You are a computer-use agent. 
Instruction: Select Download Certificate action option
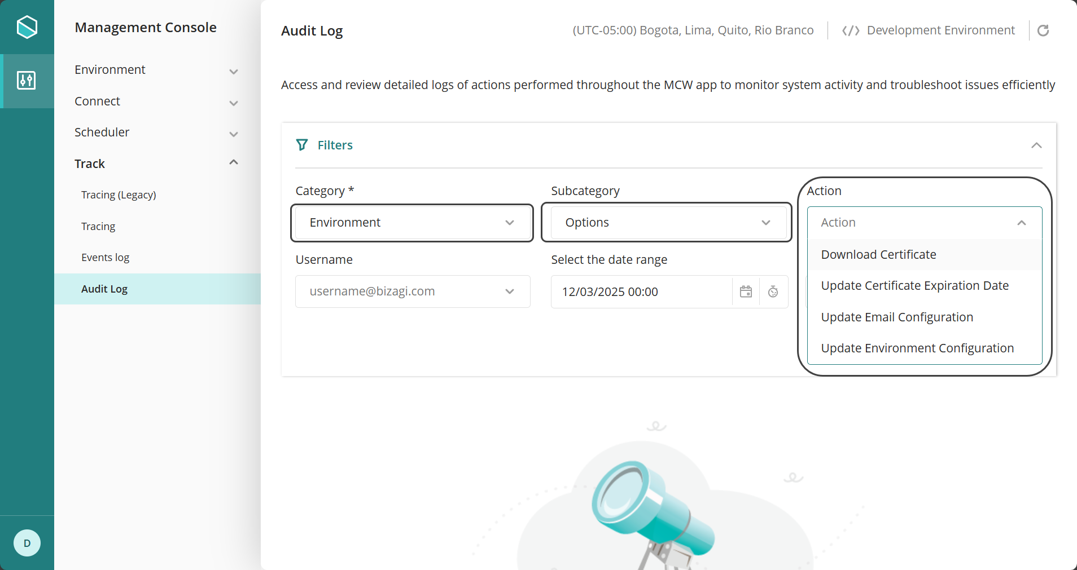coord(878,255)
